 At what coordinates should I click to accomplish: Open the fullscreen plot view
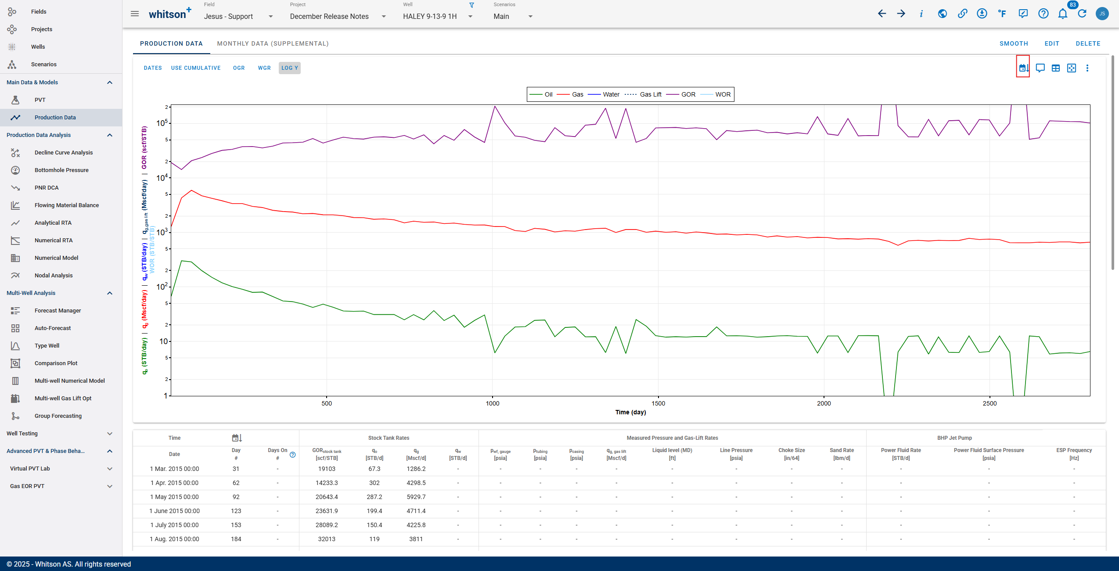1072,68
